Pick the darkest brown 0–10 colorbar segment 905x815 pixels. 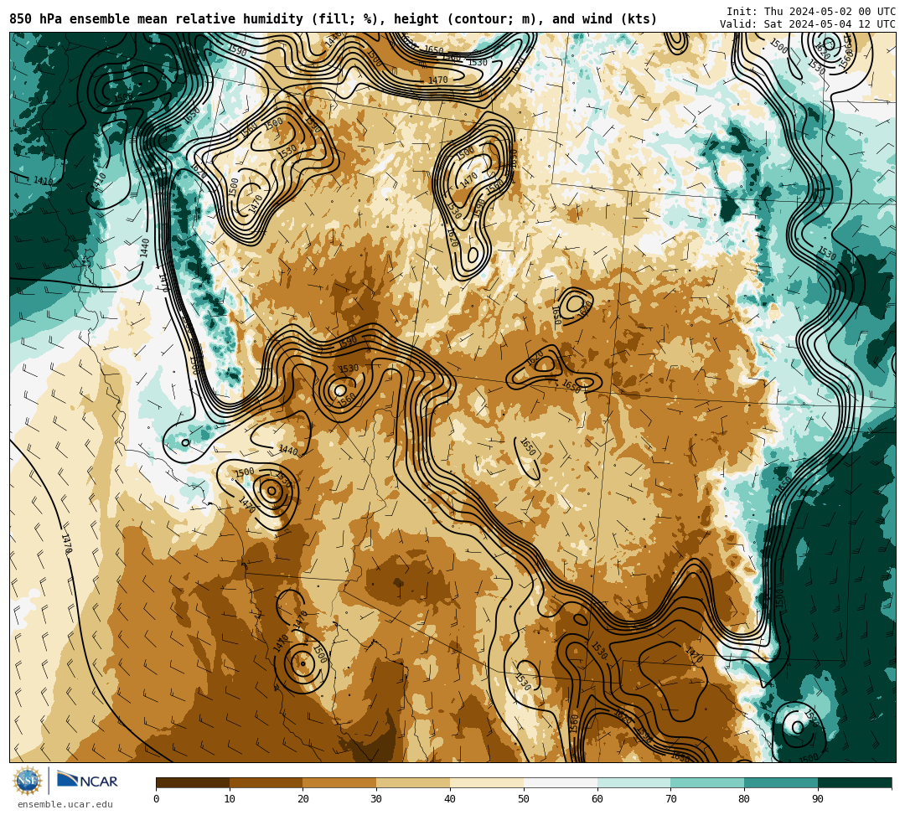(193, 782)
